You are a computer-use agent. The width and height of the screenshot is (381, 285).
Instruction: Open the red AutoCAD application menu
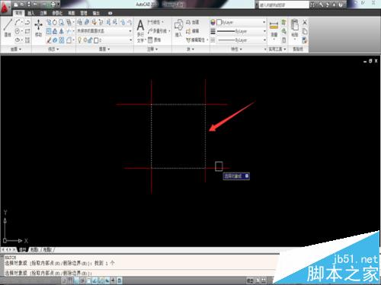tap(5, 7)
